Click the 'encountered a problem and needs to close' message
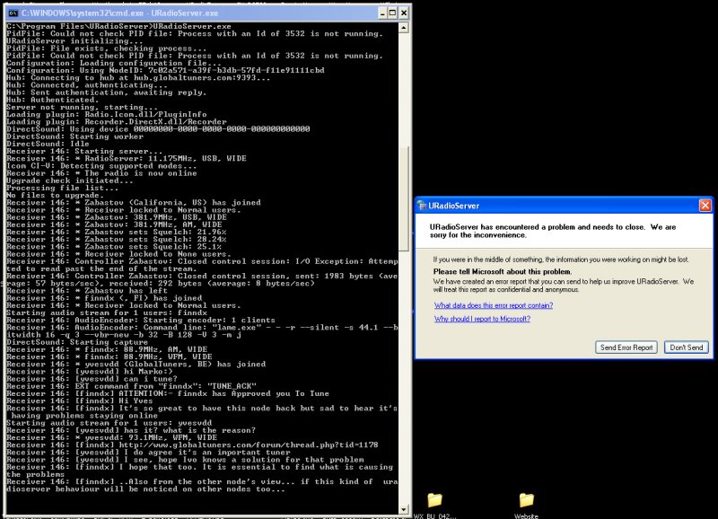The image size is (718, 519). pyautogui.click(x=553, y=231)
